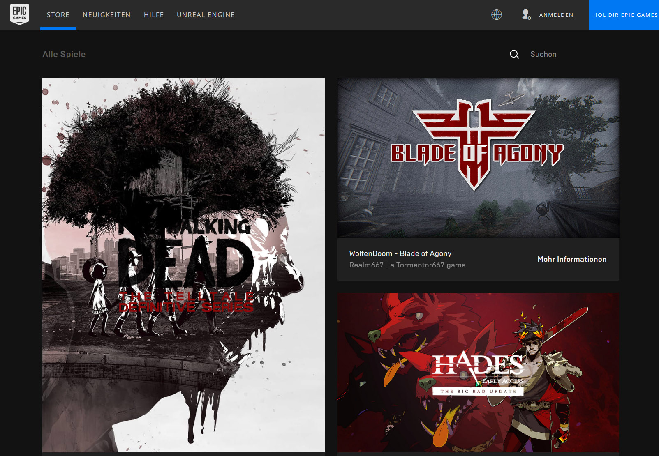Viewport: 659px width, 456px height.
Task: Select the STORE tab
Action: (x=58, y=15)
